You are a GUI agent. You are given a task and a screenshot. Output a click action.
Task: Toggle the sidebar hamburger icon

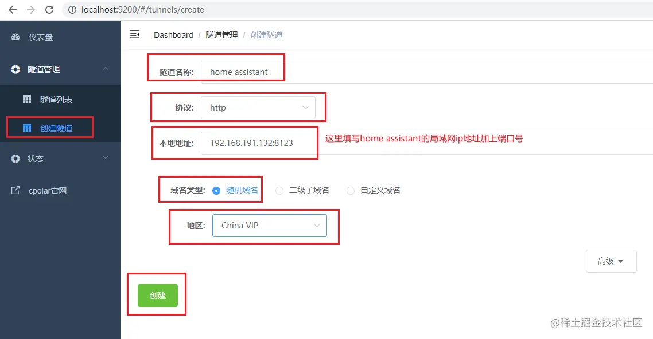[135, 34]
